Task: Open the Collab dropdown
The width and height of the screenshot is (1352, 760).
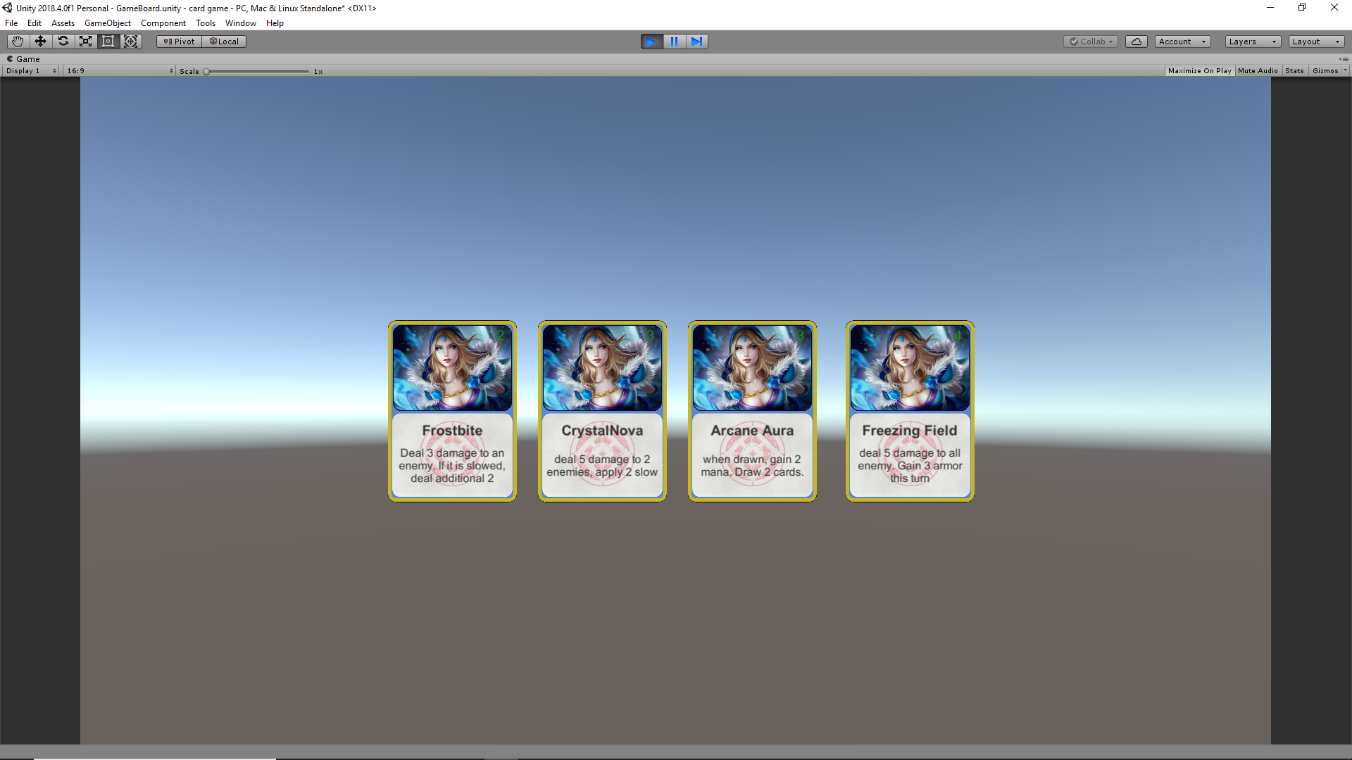Action: point(1091,42)
